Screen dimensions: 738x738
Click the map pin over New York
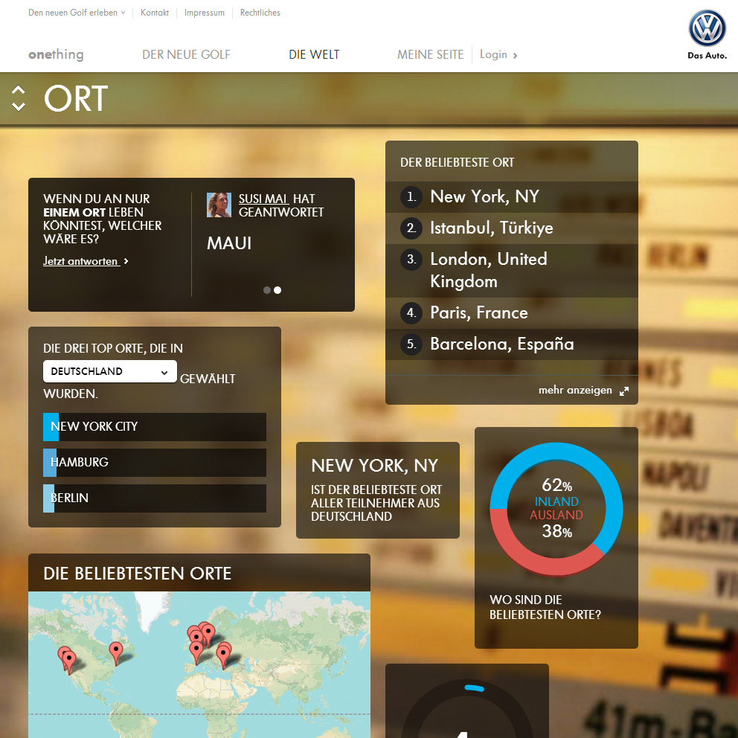click(116, 653)
